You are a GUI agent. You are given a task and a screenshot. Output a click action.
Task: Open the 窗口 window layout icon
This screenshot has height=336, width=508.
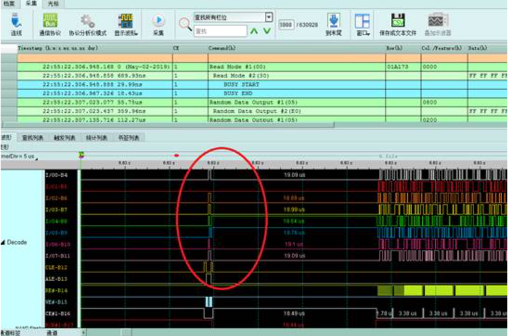click(x=362, y=21)
